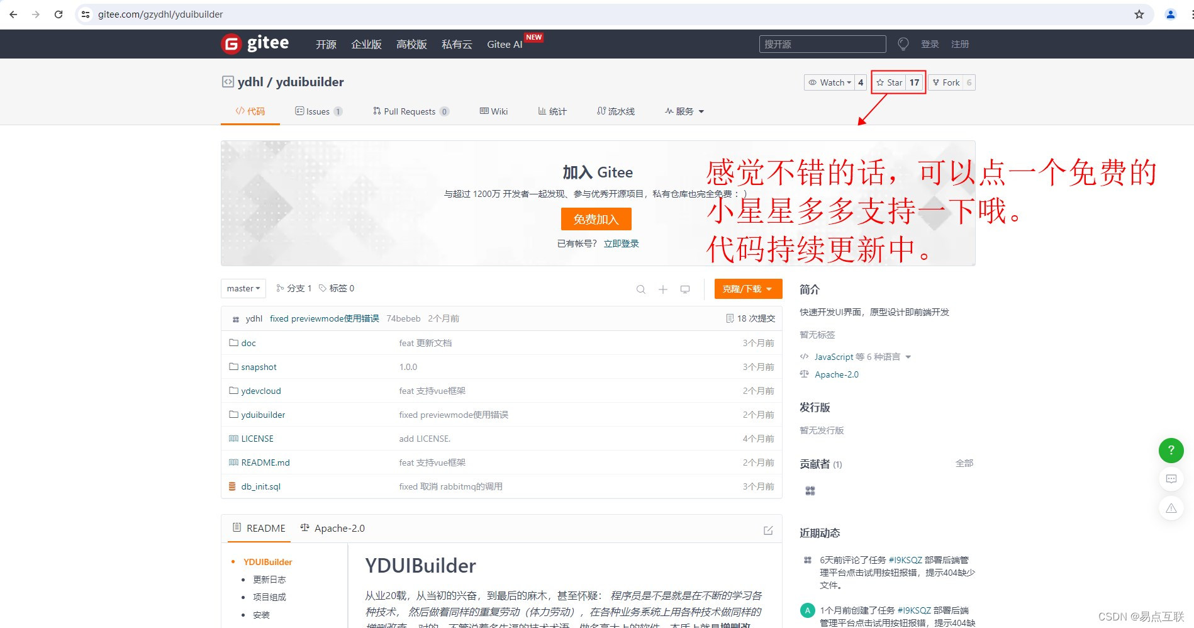View 18 次提交 commit history
The image size is (1194, 628).
pos(750,319)
